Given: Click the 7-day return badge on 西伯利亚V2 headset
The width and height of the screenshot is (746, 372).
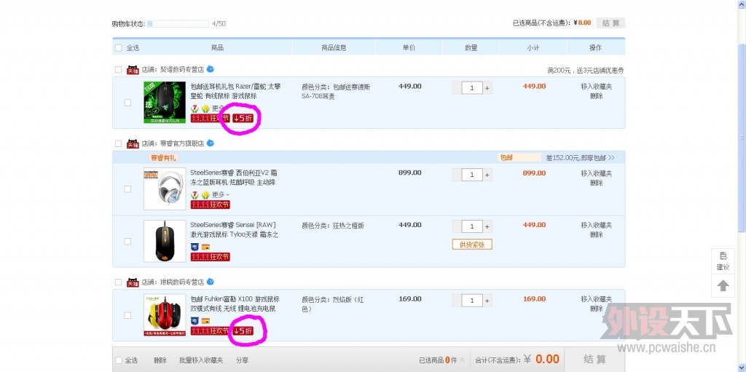Looking at the screenshot, I should pyautogui.click(x=195, y=195).
